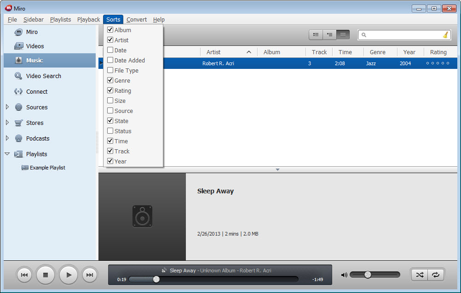Image resolution: width=461 pixels, height=293 pixels.
Task: Toggle the Rating checkbox off
Action: click(x=110, y=90)
